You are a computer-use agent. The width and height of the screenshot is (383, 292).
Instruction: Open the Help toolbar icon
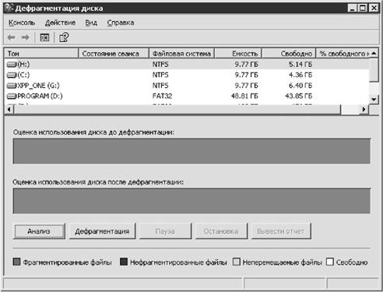click(x=64, y=37)
